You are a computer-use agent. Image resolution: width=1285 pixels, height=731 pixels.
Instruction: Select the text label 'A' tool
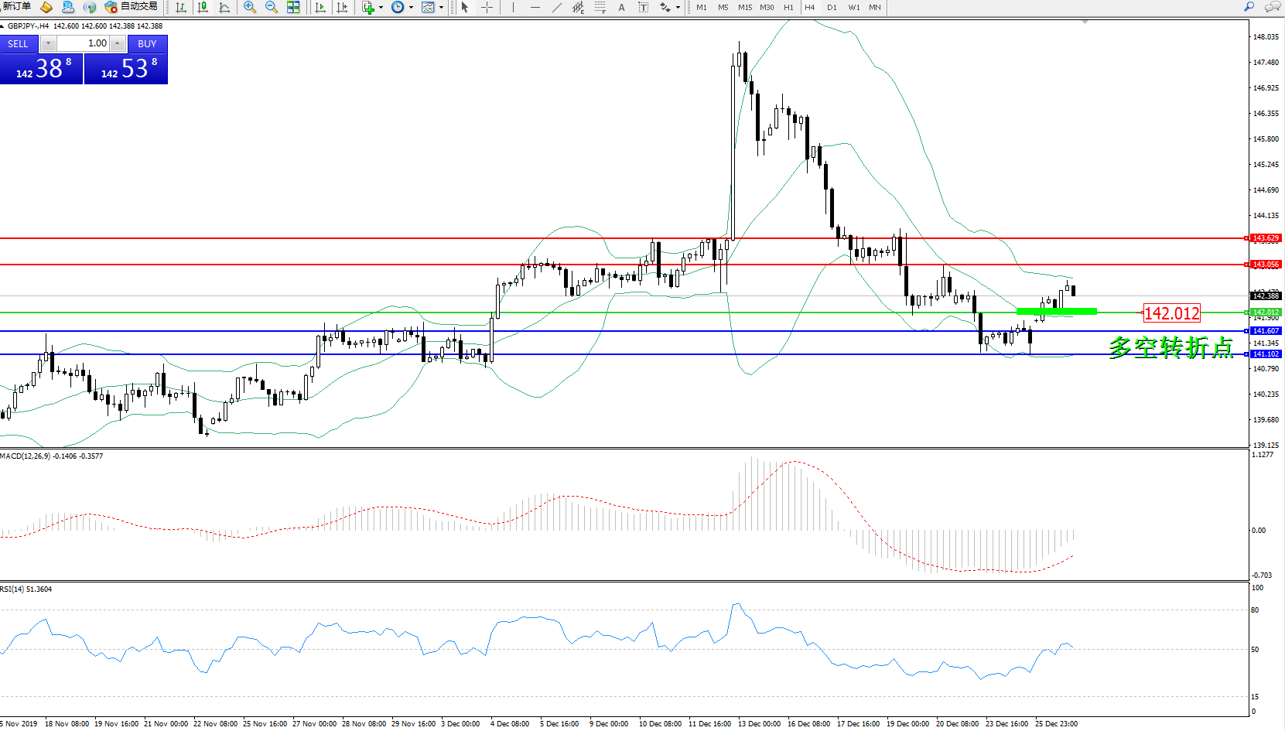click(621, 7)
